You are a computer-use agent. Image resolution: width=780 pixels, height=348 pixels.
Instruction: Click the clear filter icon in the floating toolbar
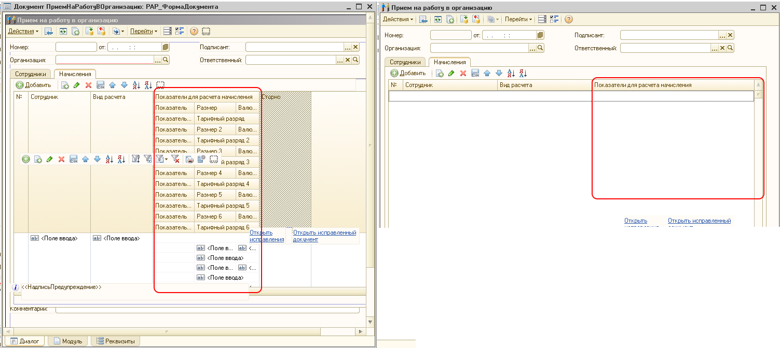pos(175,159)
